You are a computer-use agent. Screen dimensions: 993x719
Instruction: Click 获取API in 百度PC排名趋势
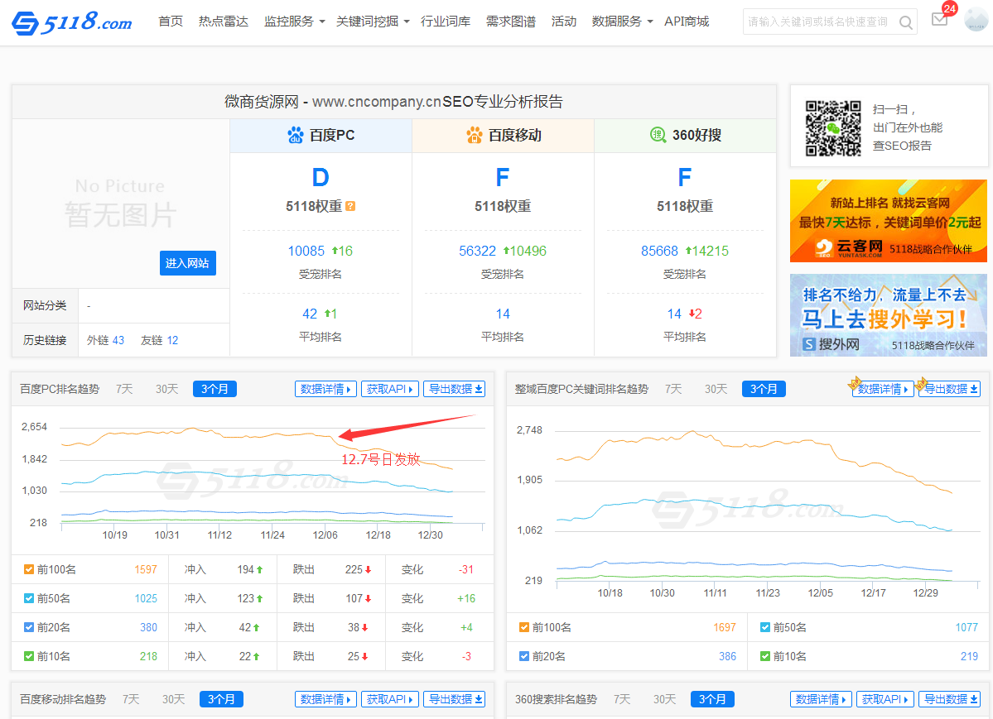tap(390, 389)
